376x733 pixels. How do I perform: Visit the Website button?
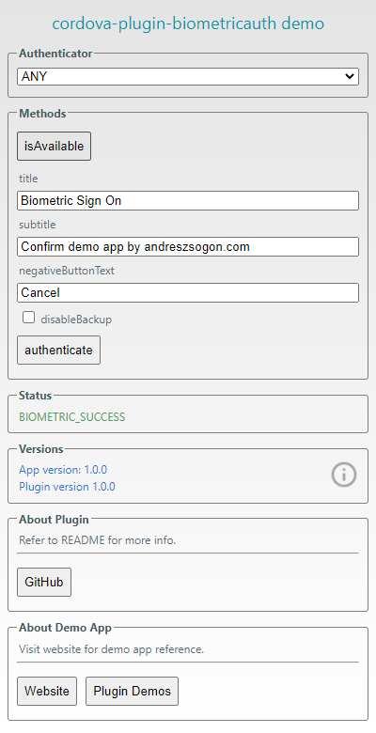pos(47,692)
